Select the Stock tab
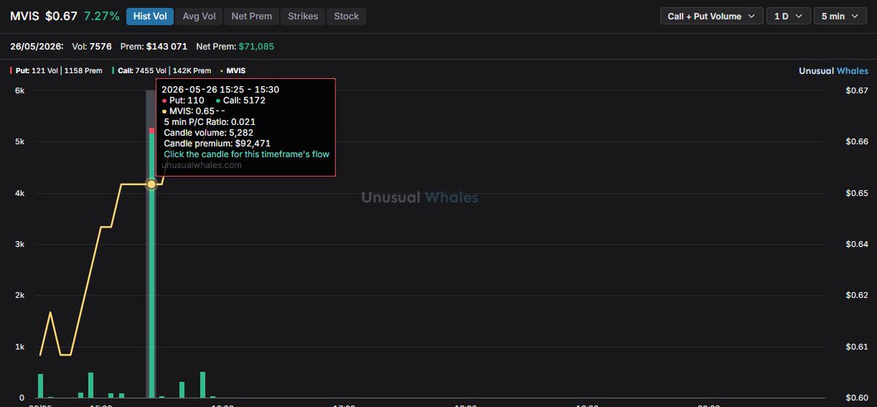 346,16
